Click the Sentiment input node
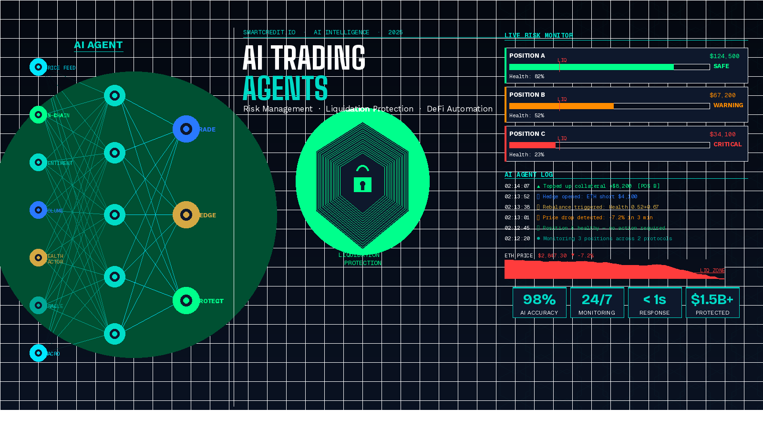Image resolution: width=763 pixels, height=429 pixels. [38, 163]
